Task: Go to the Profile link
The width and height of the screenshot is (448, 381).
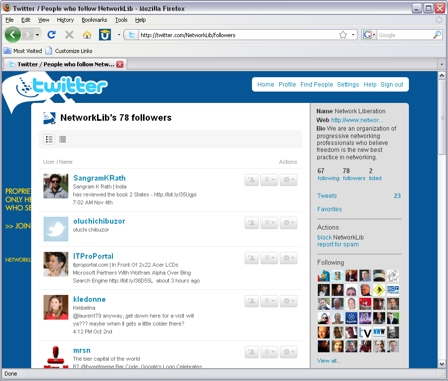Action: tap(287, 85)
